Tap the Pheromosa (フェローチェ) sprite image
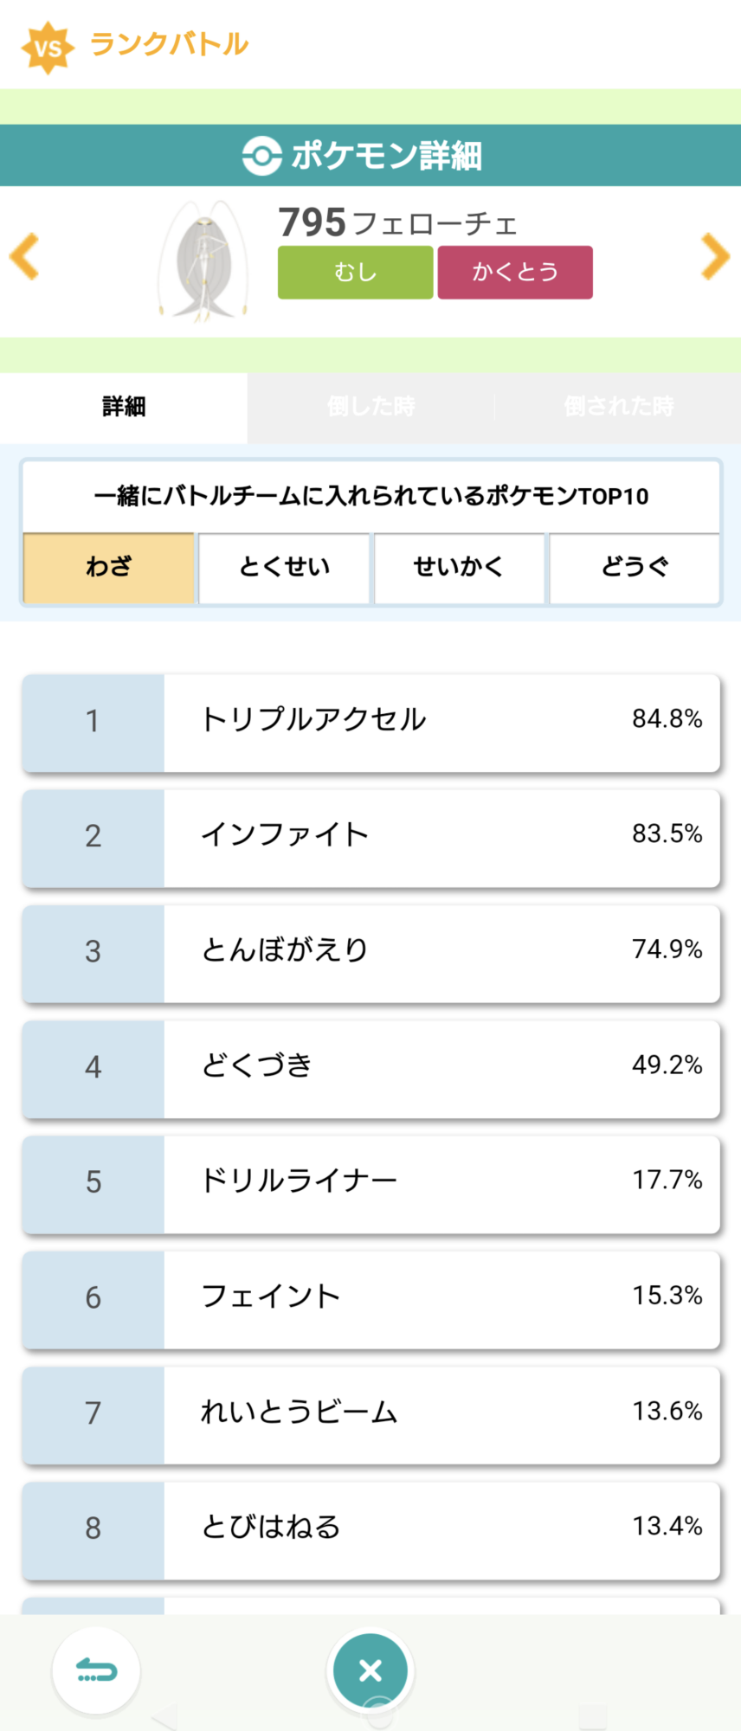 click(x=204, y=261)
